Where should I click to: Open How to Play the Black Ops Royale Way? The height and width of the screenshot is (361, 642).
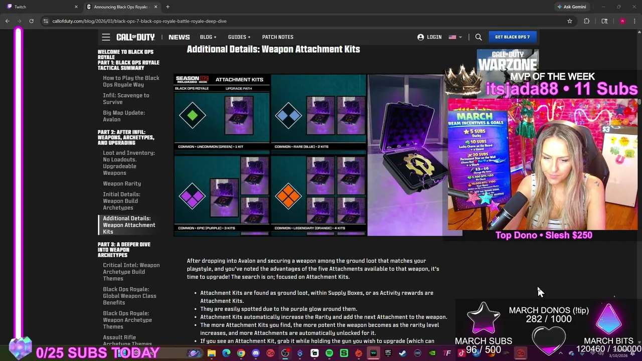pos(131,81)
